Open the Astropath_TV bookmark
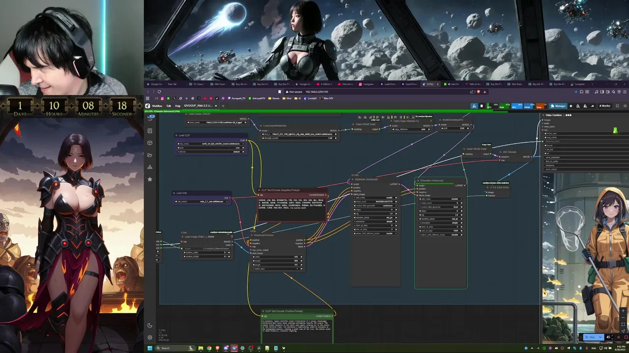This screenshot has height=353, width=629. pyautogui.click(x=237, y=99)
